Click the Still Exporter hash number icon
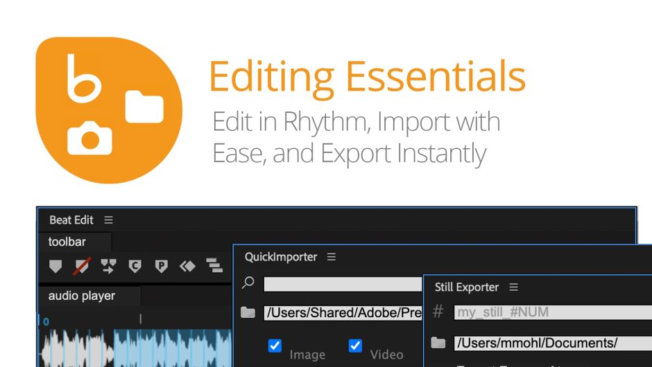The width and height of the screenshot is (652, 367). [x=438, y=312]
